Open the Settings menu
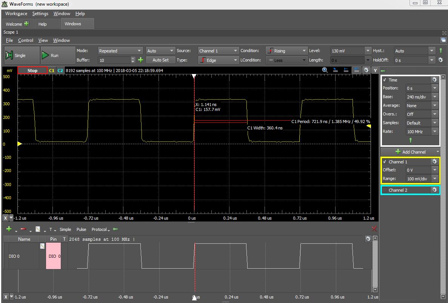 point(40,14)
